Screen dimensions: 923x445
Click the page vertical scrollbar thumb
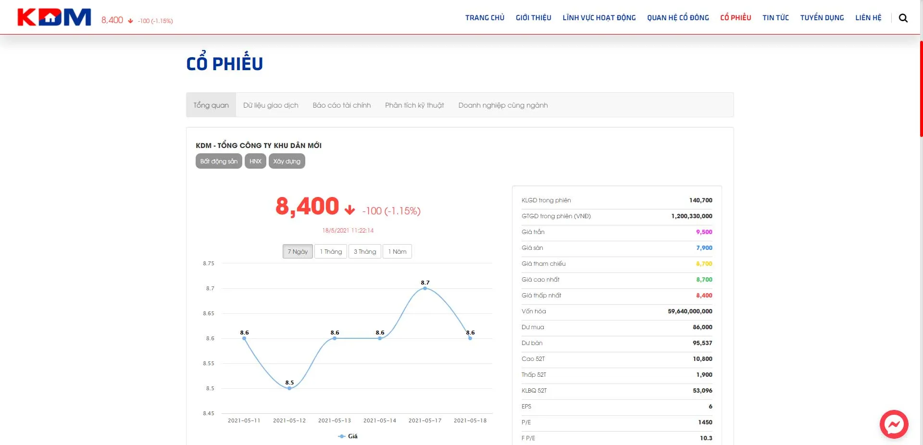[x=921, y=89]
